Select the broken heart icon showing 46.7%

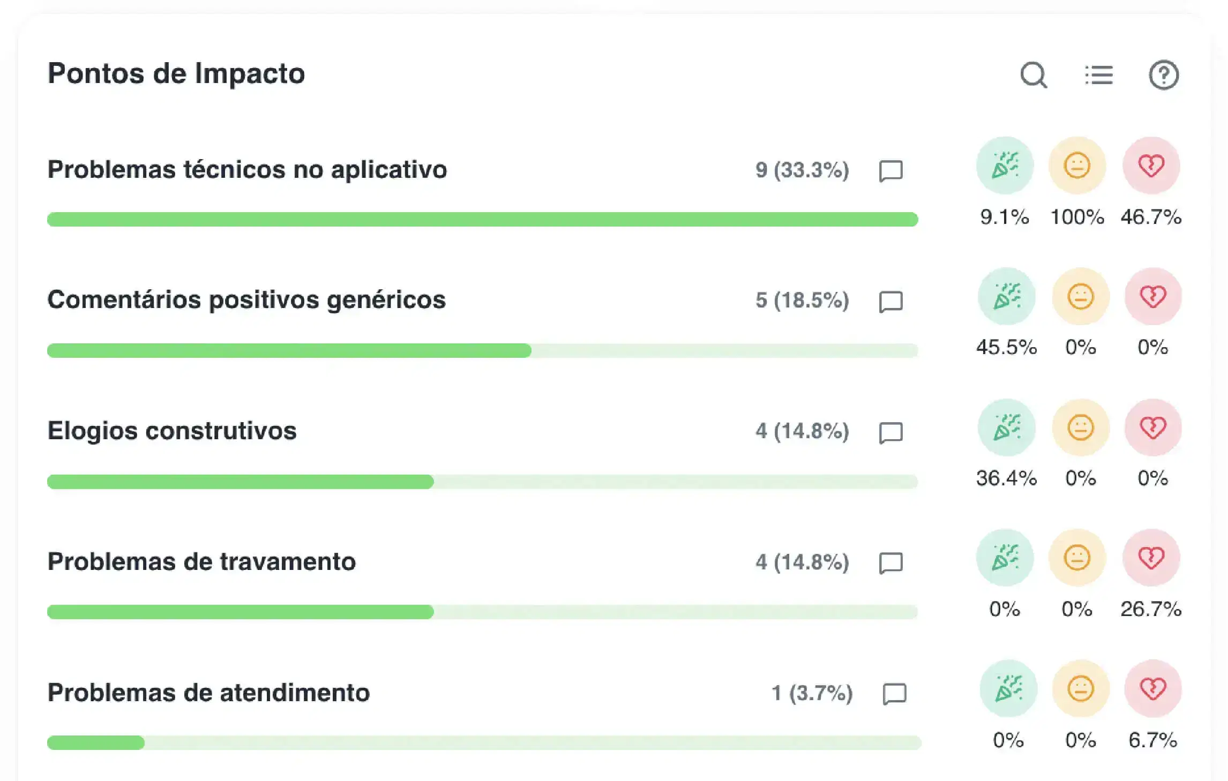click(x=1152, y=166)
